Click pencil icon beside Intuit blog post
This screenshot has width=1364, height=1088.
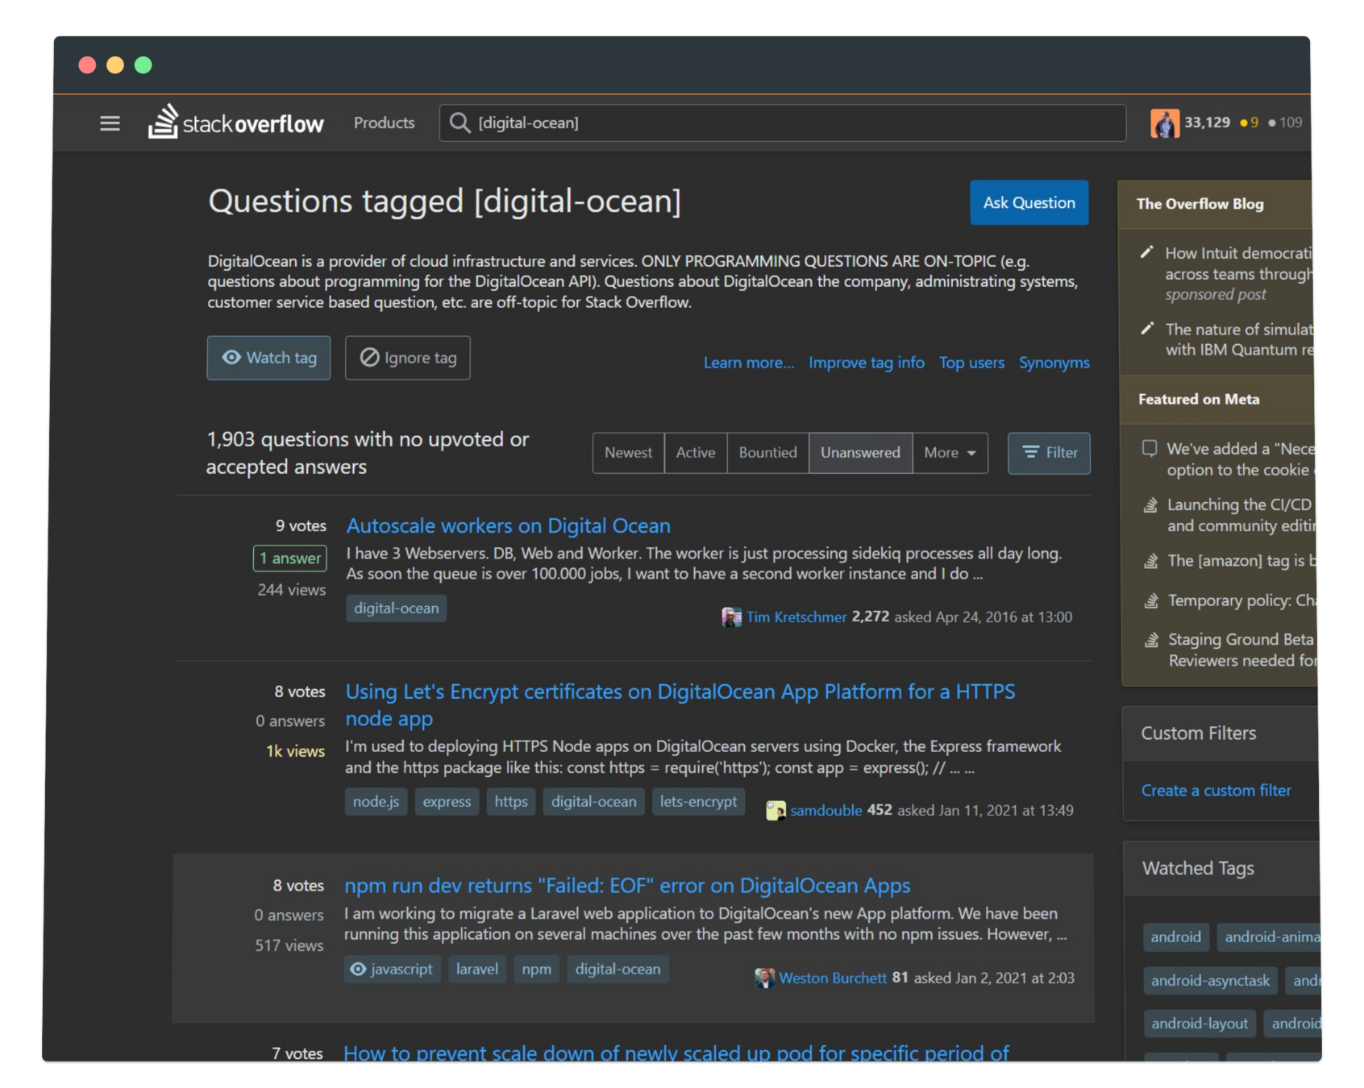(x=1147, y=253)
